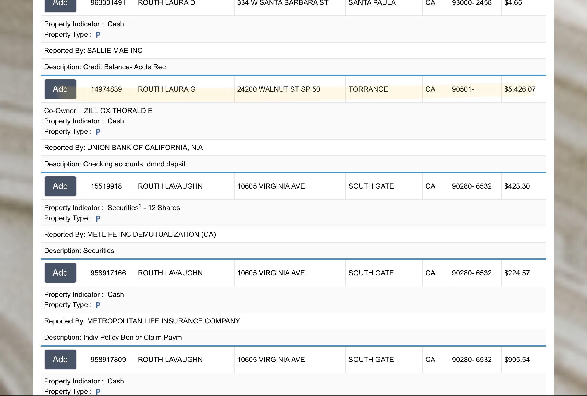The image size is (587, 396).
Task: Select city SANTA PAULA
Action: tap(372, 3)
